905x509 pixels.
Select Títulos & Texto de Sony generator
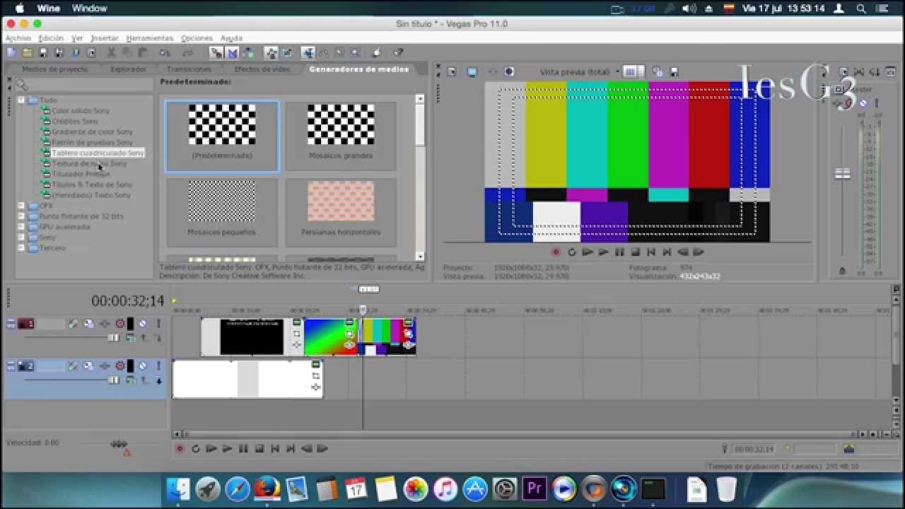point(92,185)
